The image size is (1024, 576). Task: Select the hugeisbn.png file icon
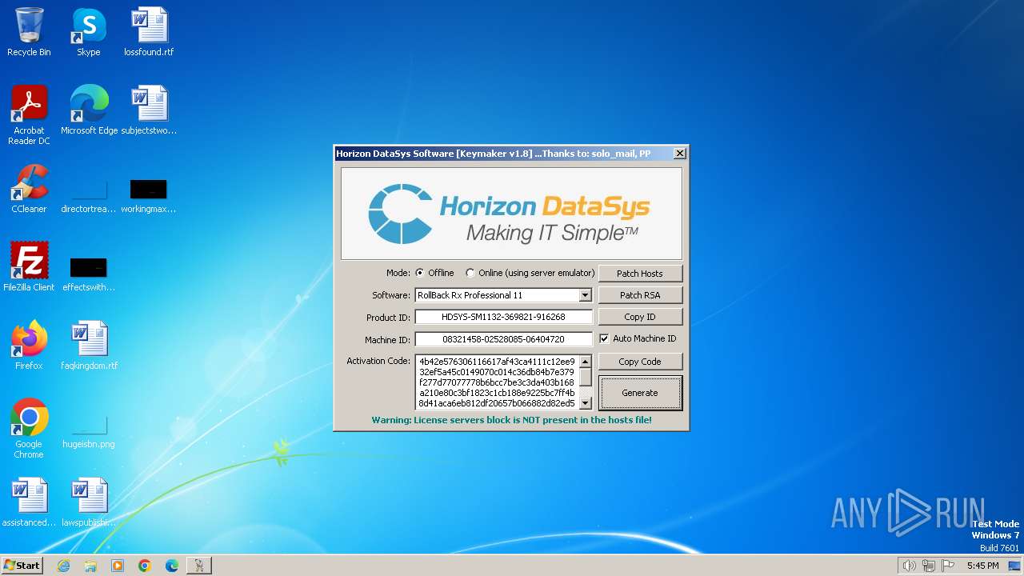tap(89, 432)
